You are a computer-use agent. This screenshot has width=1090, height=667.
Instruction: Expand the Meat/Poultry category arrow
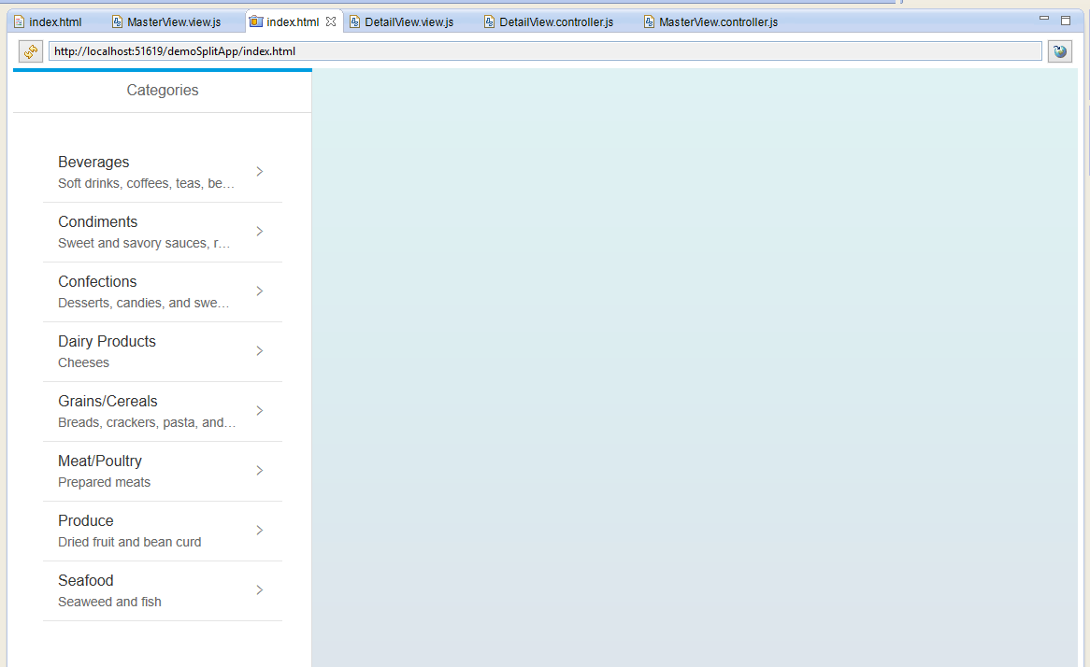point(259,471)
